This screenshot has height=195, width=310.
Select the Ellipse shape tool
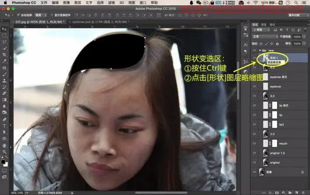click(4, 138)
